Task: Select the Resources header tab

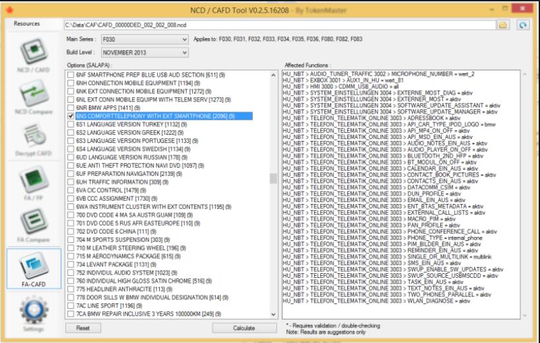Action: (27, 24)
